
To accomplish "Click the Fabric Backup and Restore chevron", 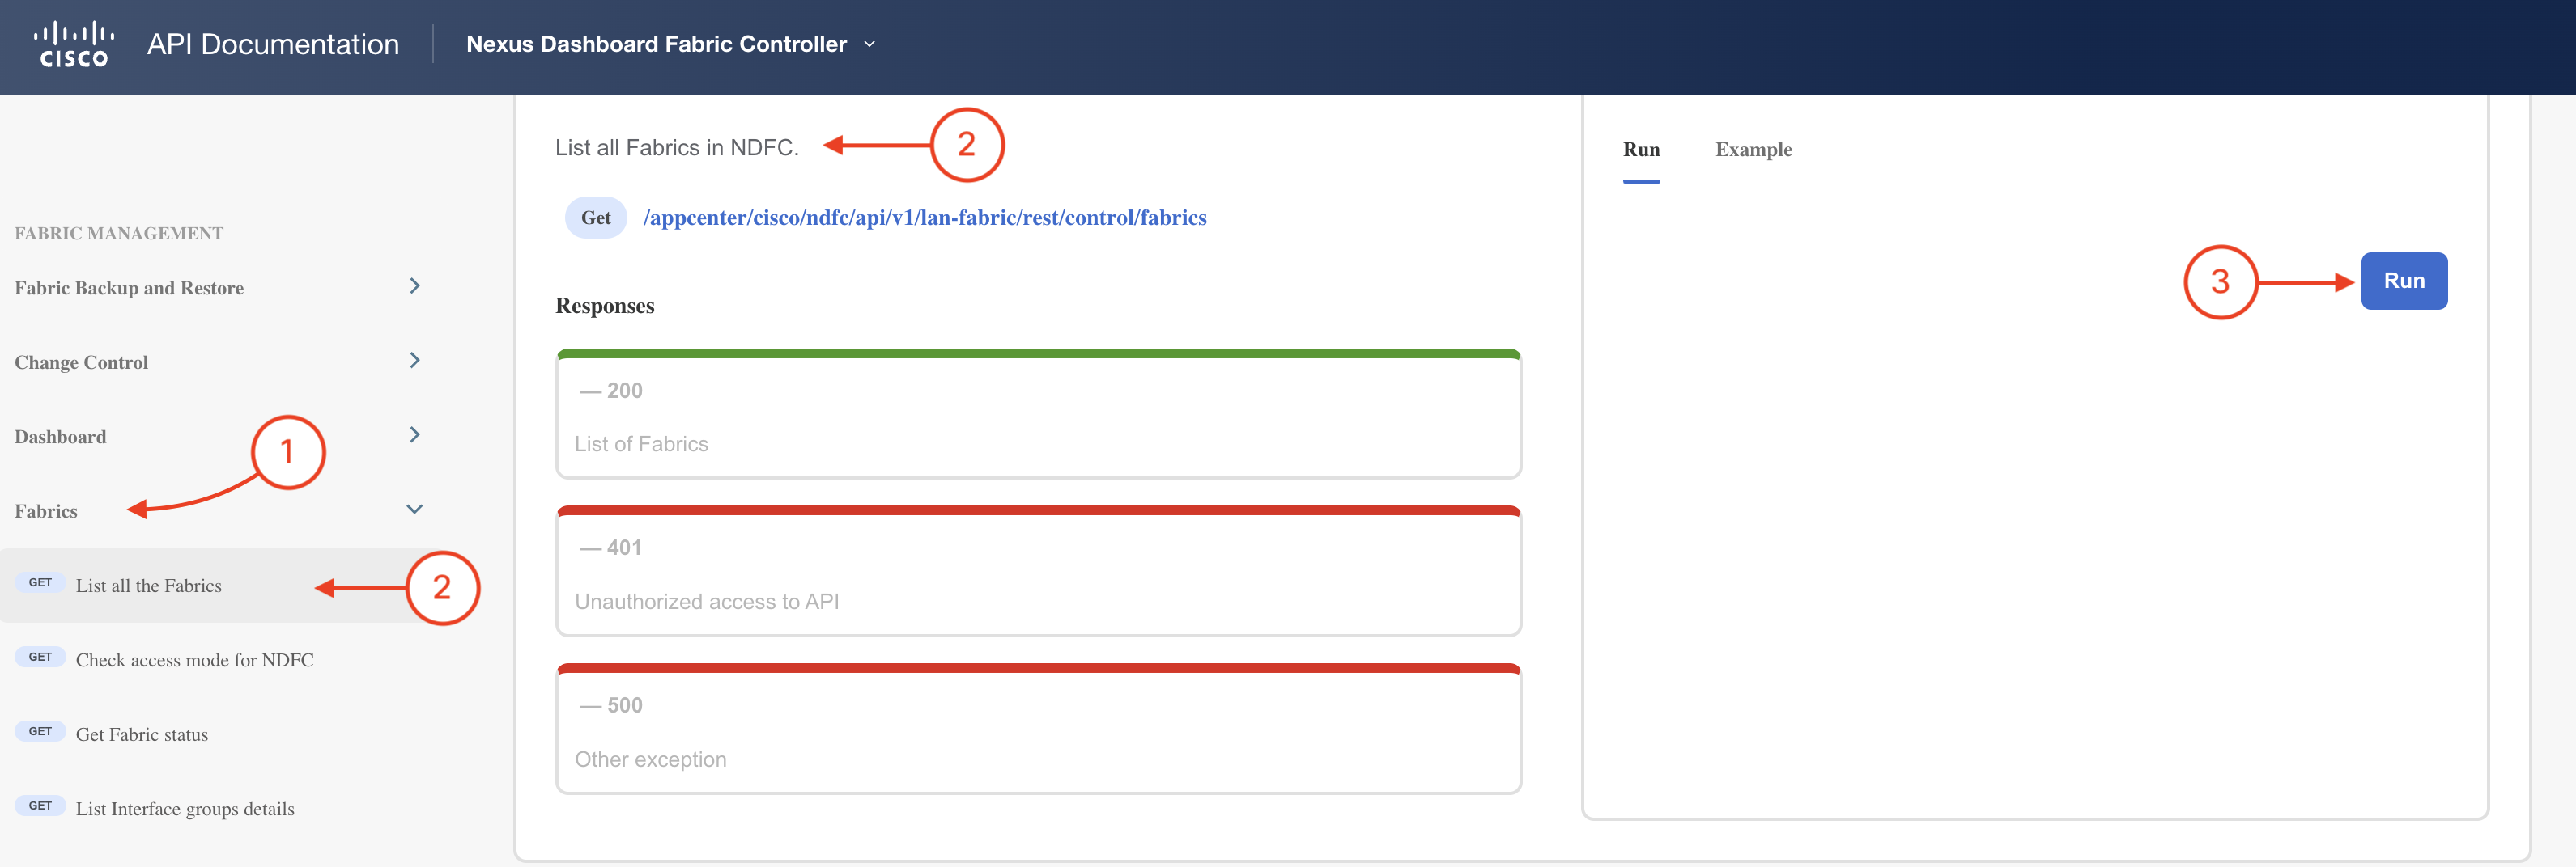I will (x=414, y=286).
